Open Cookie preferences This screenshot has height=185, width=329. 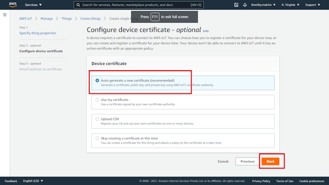pos(312,181)
